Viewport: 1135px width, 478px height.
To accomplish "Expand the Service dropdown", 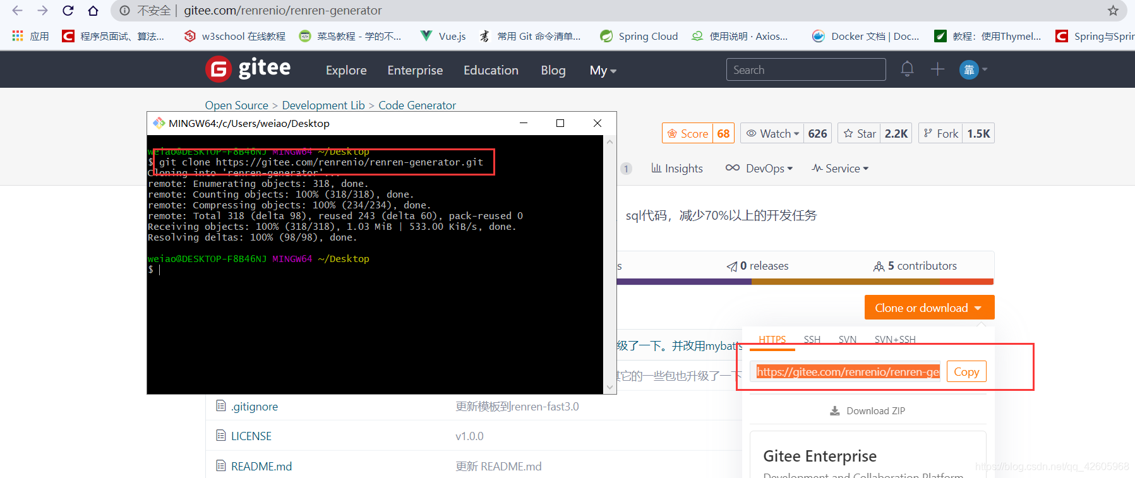I will 840,169.
